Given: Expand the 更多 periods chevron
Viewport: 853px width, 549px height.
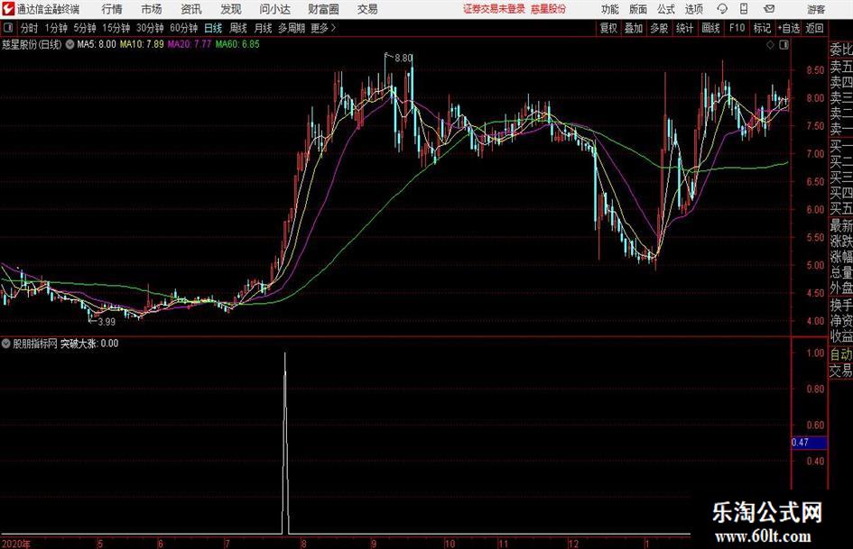Looking at the screenshot, I should coord(333,28).
